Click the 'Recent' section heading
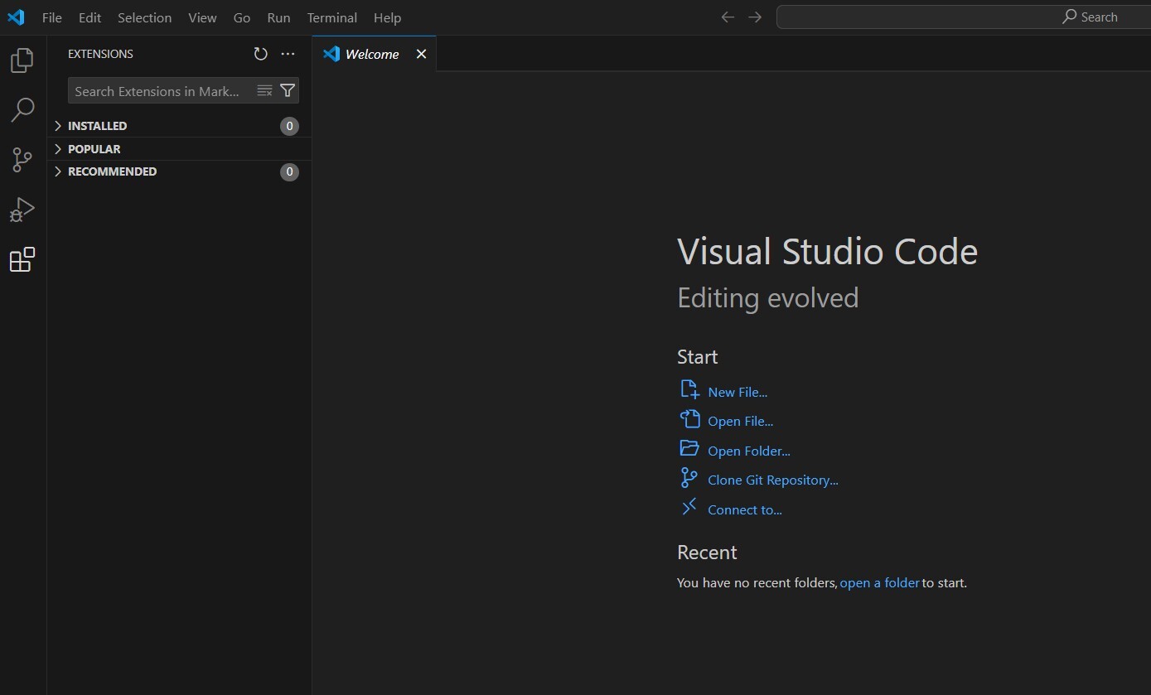Screen dimensions: 1151x695 pos(707,553)
